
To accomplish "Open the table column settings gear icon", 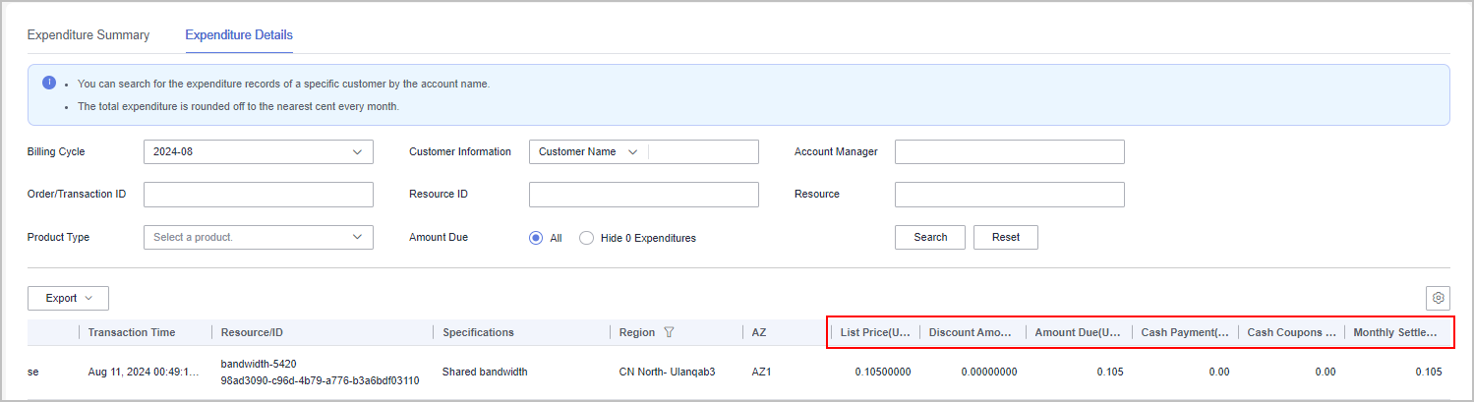I will coord(1438,298).
